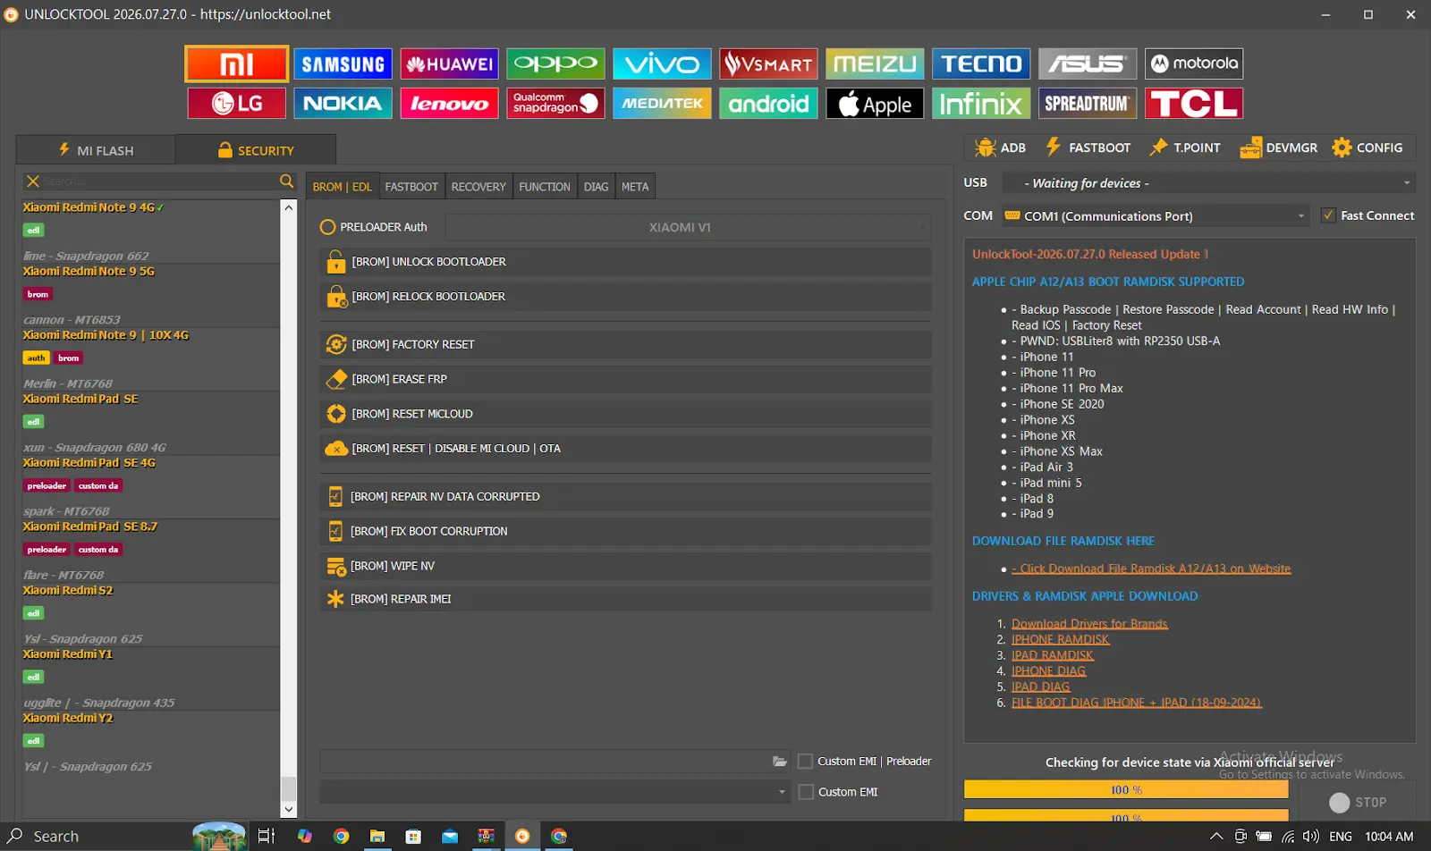Open Download Drivers for Brands link
Screen dimensions: 1431x851
[1089, 624]
